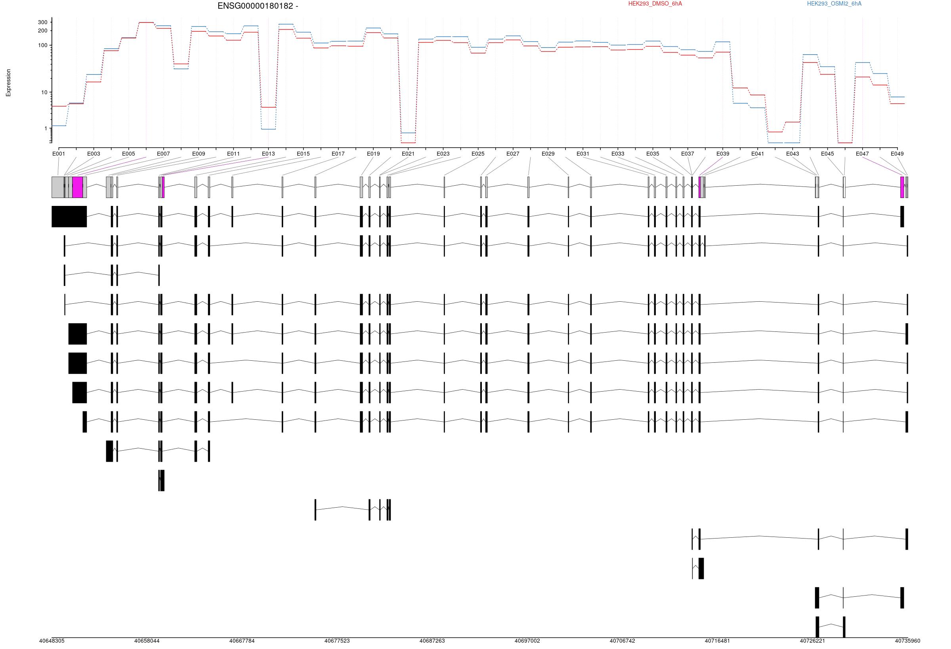
Task: Click exon label E045
Action: [827, 154]
